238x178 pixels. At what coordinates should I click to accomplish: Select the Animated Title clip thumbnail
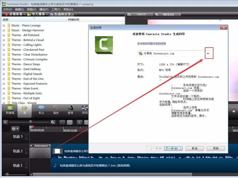click(40, 153)
